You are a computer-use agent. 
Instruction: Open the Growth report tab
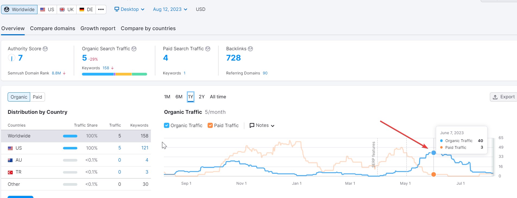click(98, 29)
